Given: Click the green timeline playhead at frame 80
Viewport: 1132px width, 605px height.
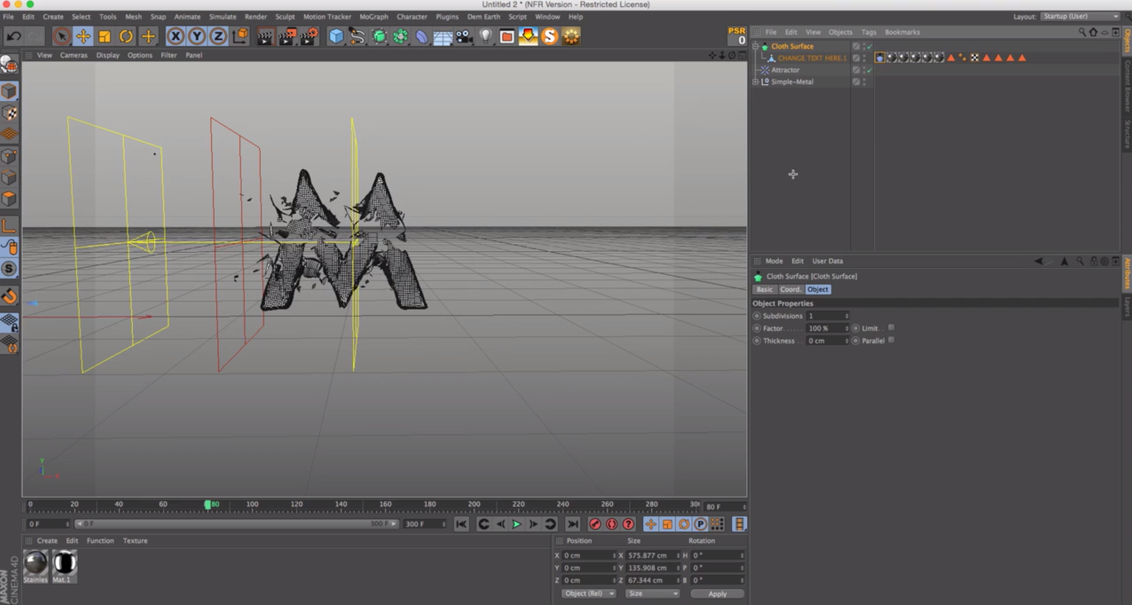Looking at the screenshot, I should (208, 504).
